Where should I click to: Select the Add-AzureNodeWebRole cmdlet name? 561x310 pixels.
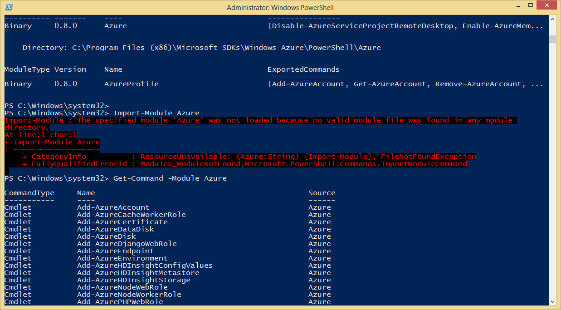click(x=122, y=287)
